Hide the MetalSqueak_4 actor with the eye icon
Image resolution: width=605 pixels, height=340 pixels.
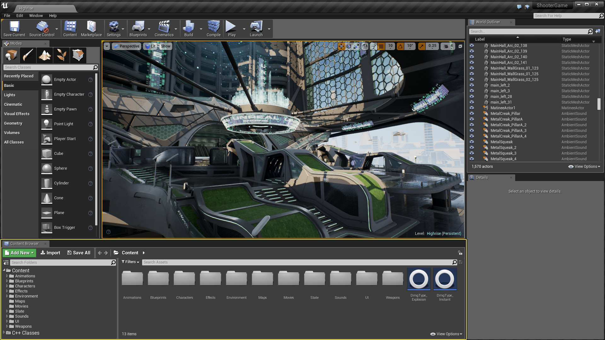[x=472, y=159]
